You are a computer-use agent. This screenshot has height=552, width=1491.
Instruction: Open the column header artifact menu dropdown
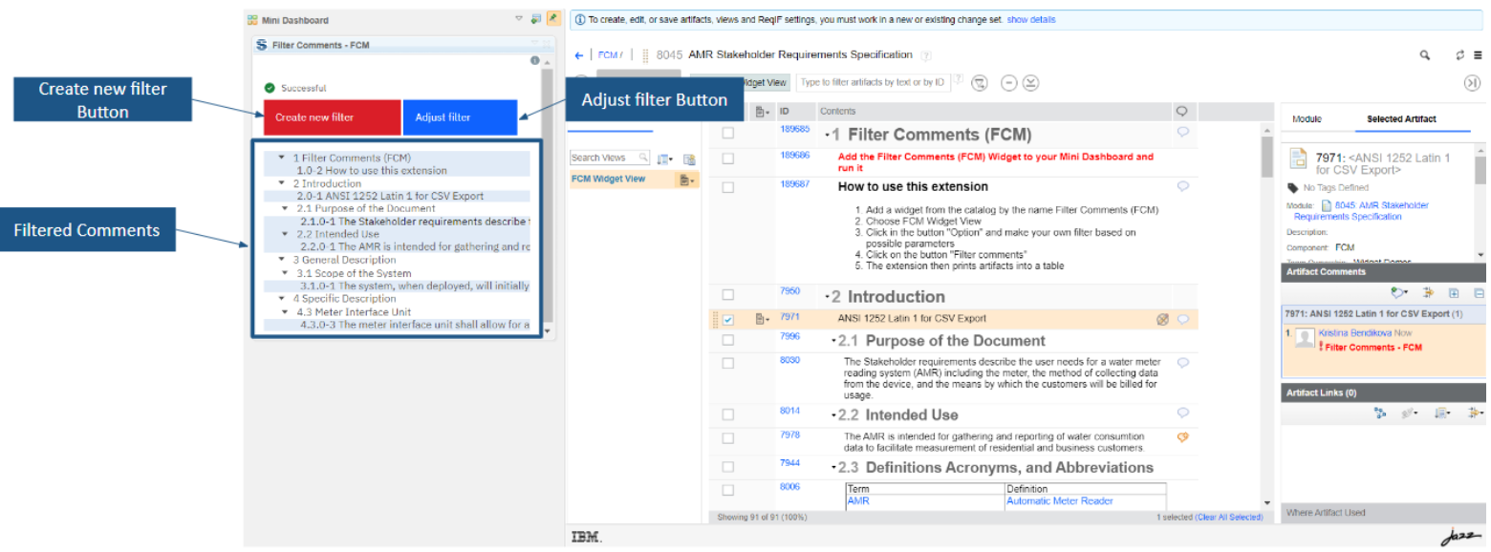pos(763,112)
